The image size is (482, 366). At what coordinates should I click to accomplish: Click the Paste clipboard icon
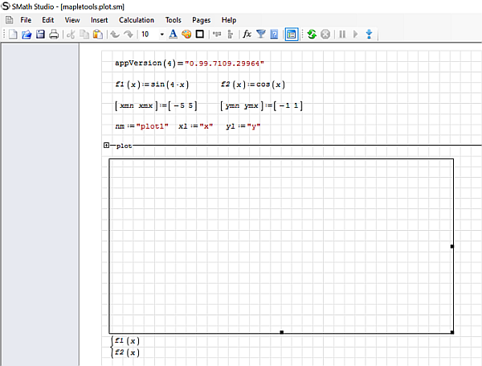(x=98, y=35)
